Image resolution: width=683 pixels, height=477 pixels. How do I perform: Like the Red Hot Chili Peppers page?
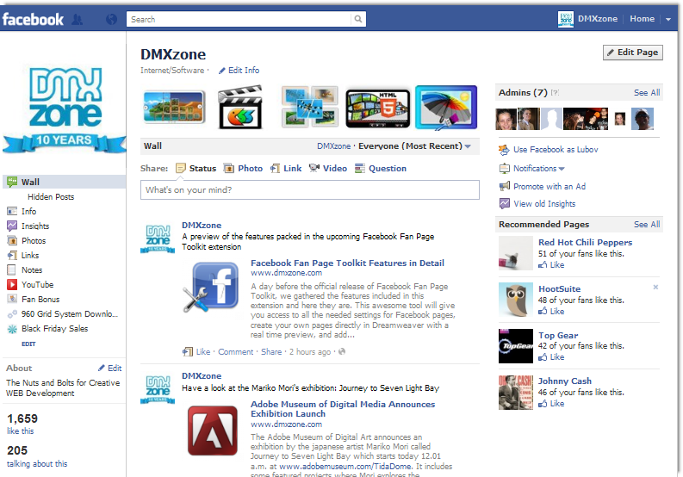[551, 265]
